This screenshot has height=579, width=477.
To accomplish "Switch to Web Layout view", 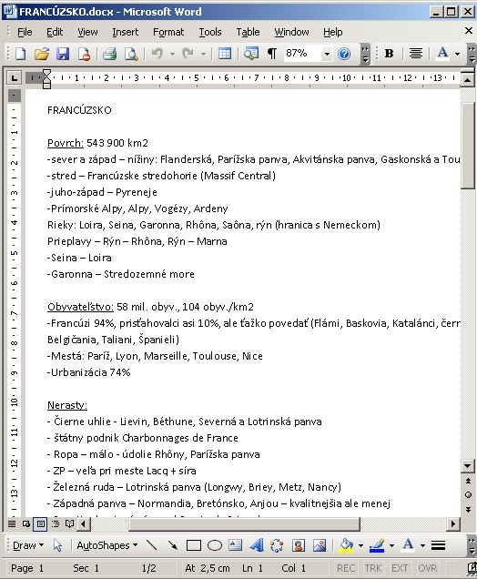I will tap(26, 523).
